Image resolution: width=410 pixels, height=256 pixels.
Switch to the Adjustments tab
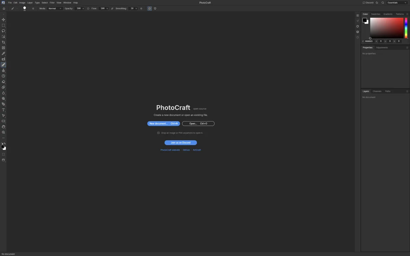(382, 47)
